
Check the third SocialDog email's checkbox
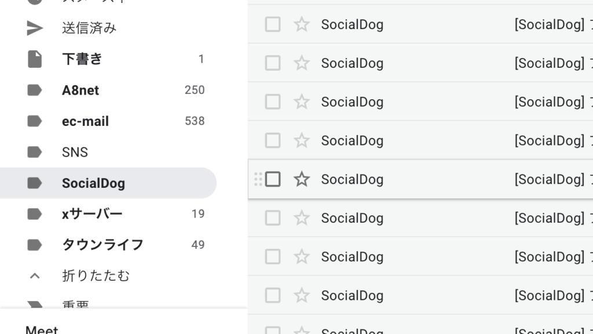273,102
